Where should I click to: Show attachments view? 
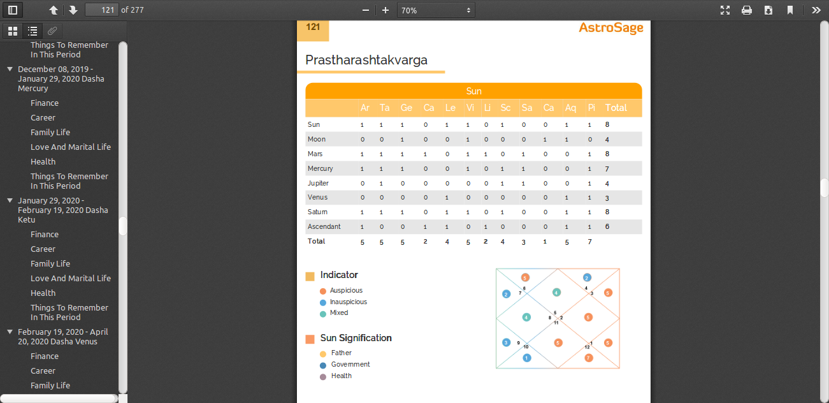point(52,31)
